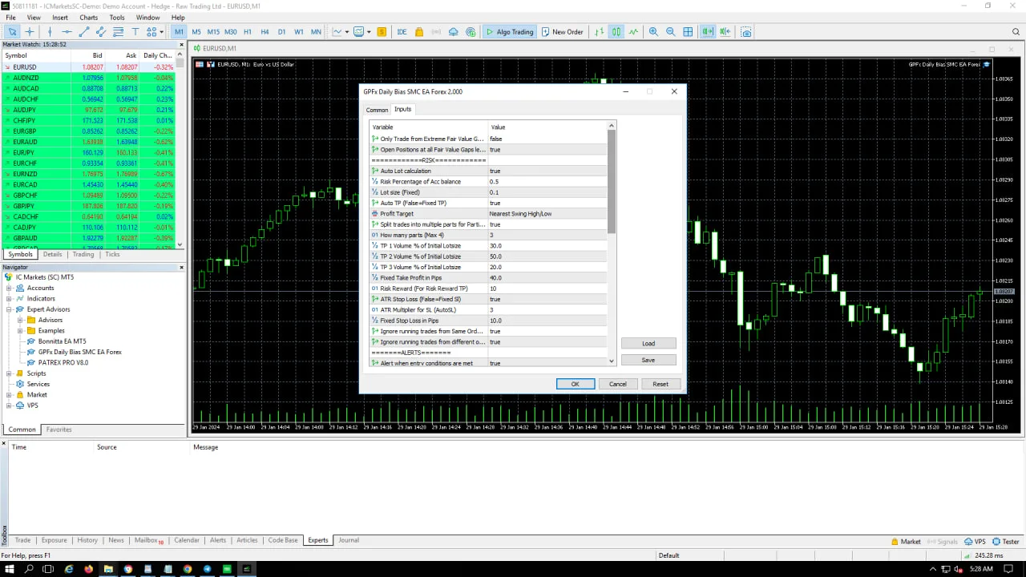Viewport: 1026px width, 577px height.
Task: Expand the Indicators node in Navigator
Action: coord(10,298)
